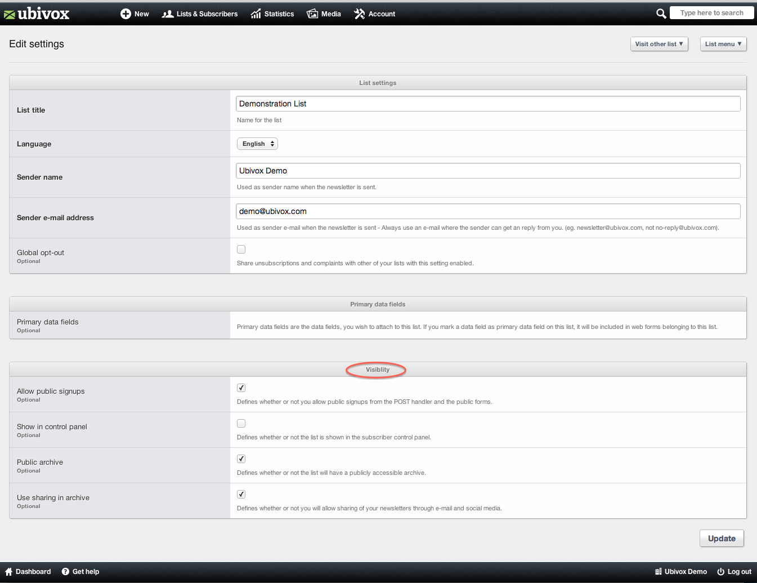Viewport: 757px width, 583px height.
Task: Click the Log out power icon
Action: (x=720, y=572)
